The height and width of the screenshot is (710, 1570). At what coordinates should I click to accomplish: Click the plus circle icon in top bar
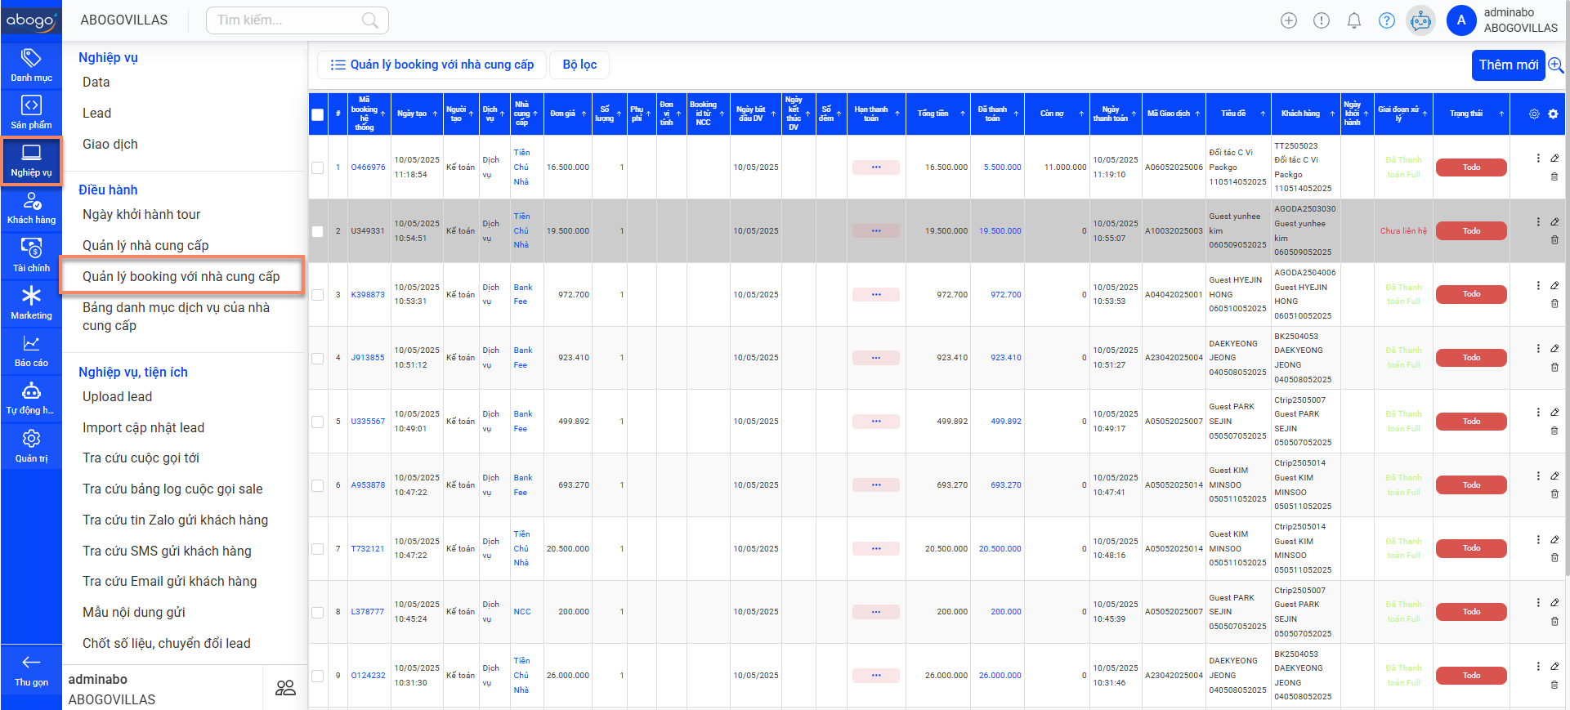pyautogui.click(x=1289, y=20)
